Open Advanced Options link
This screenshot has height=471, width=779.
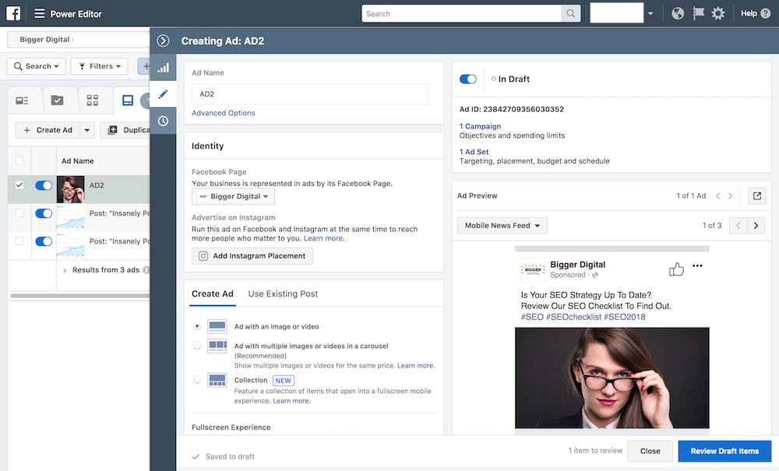coord(223,113)
